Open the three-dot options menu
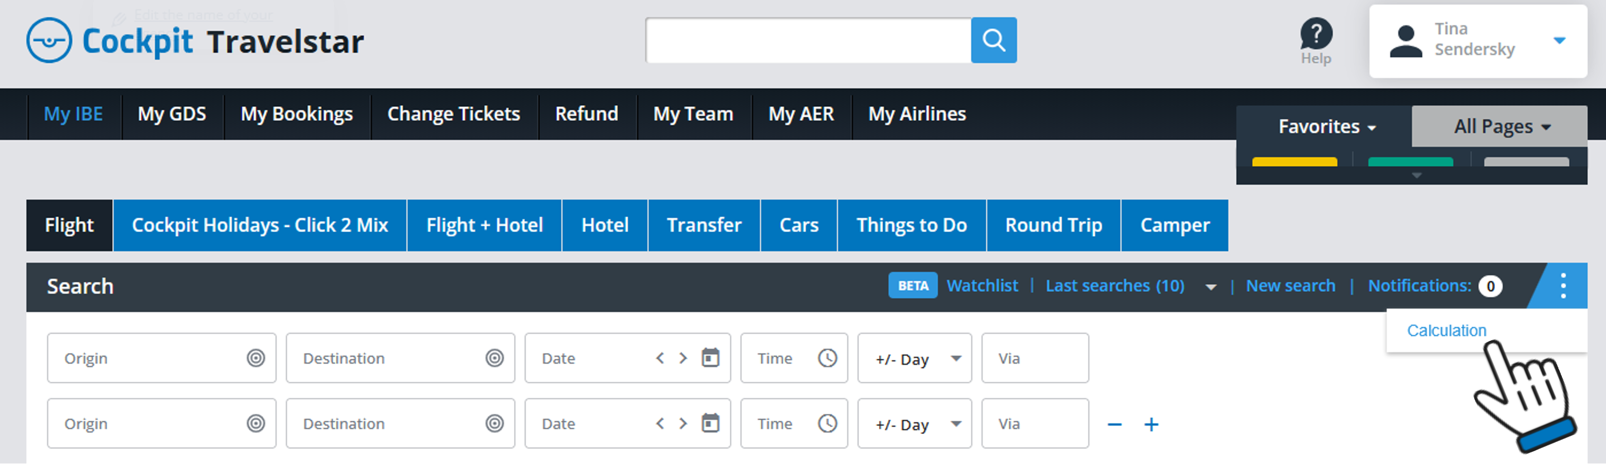 pyautogui.click(x=1562, y=286)
